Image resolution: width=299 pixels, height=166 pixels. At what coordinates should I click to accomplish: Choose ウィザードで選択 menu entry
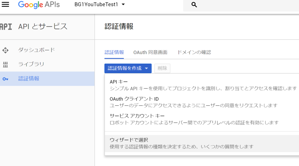pyautogui.click(x=202, y=143)
